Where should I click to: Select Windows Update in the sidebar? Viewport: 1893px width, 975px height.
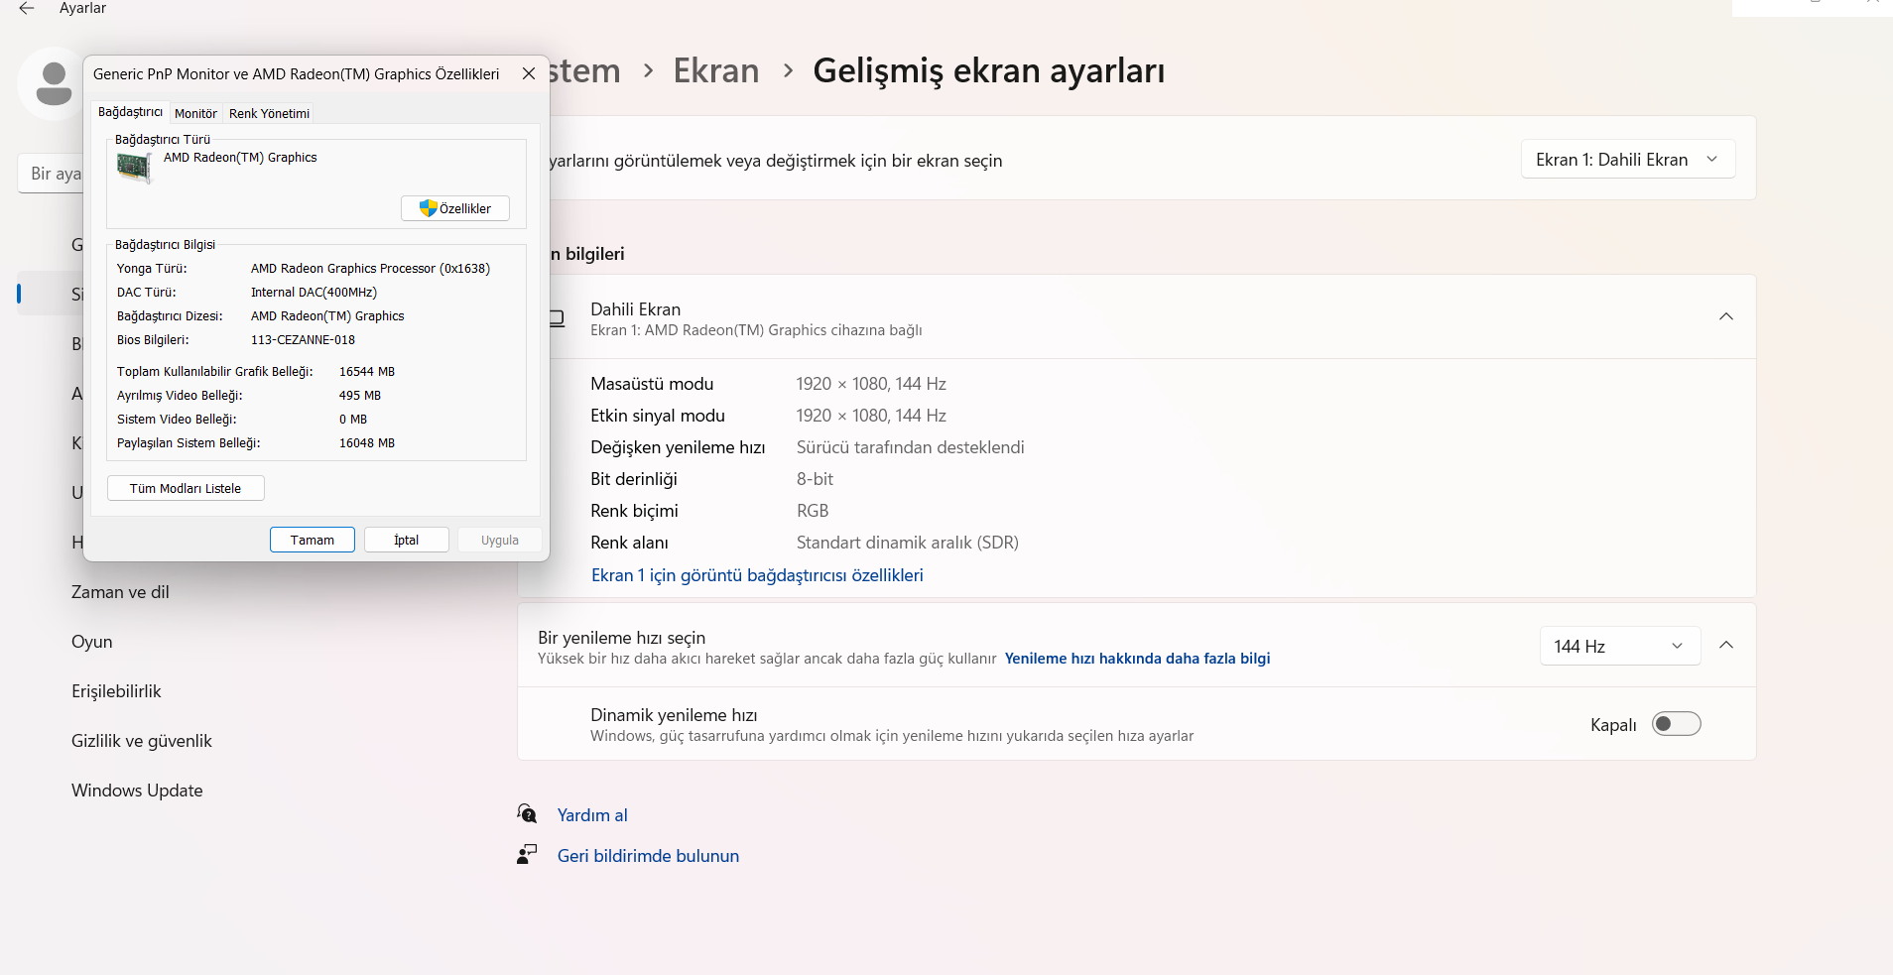137,791
